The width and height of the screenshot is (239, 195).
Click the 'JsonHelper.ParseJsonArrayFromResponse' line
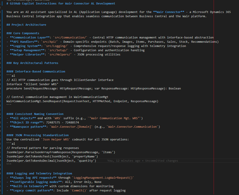(61, 152)
